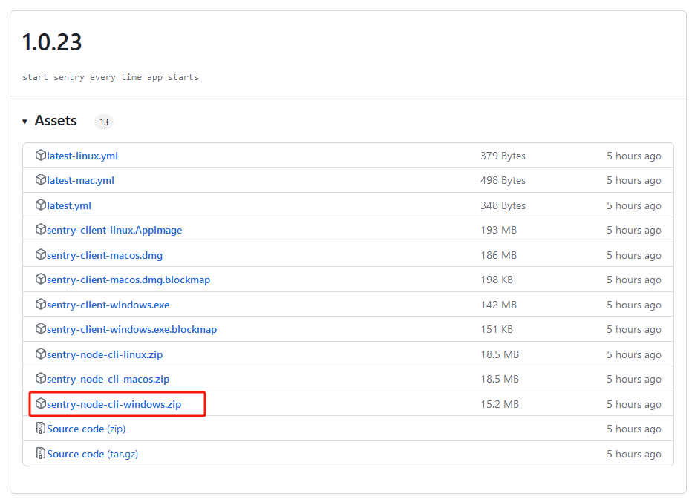Download sentry-client-windows.exe installer
Viewport: 689px width, 499px height.
(x=108, y=305)
